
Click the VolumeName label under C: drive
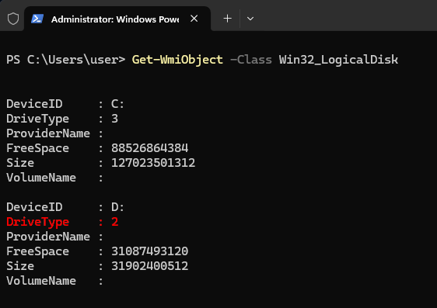41,178
